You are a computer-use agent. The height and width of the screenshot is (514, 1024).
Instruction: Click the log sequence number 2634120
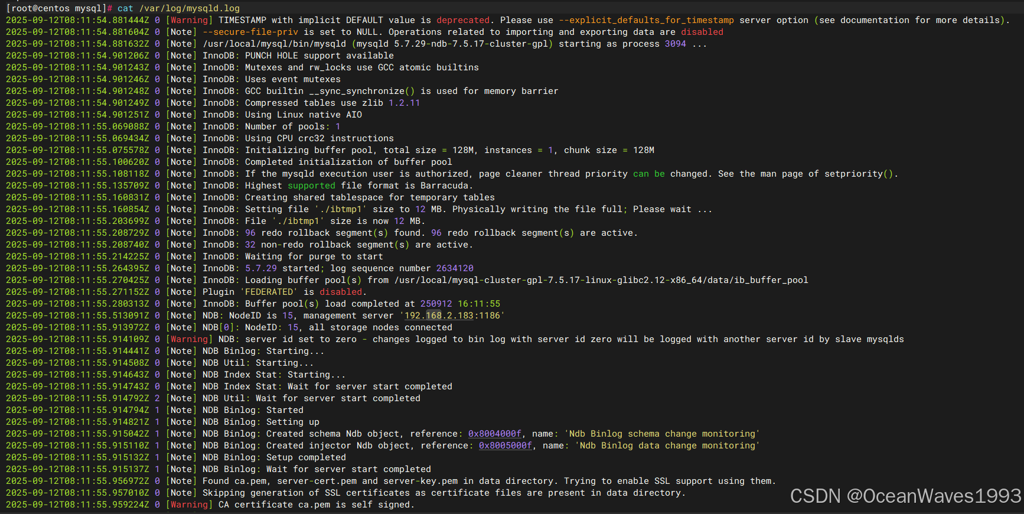coord(455,268)
